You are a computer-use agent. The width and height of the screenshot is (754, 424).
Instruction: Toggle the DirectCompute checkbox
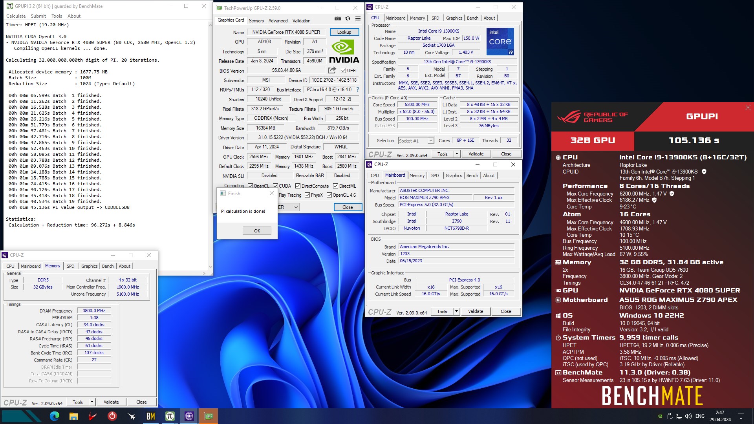pos(298,186)
